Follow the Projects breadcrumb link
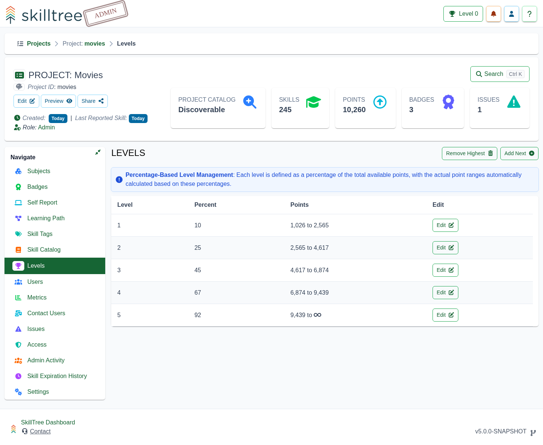 point(39,44)
